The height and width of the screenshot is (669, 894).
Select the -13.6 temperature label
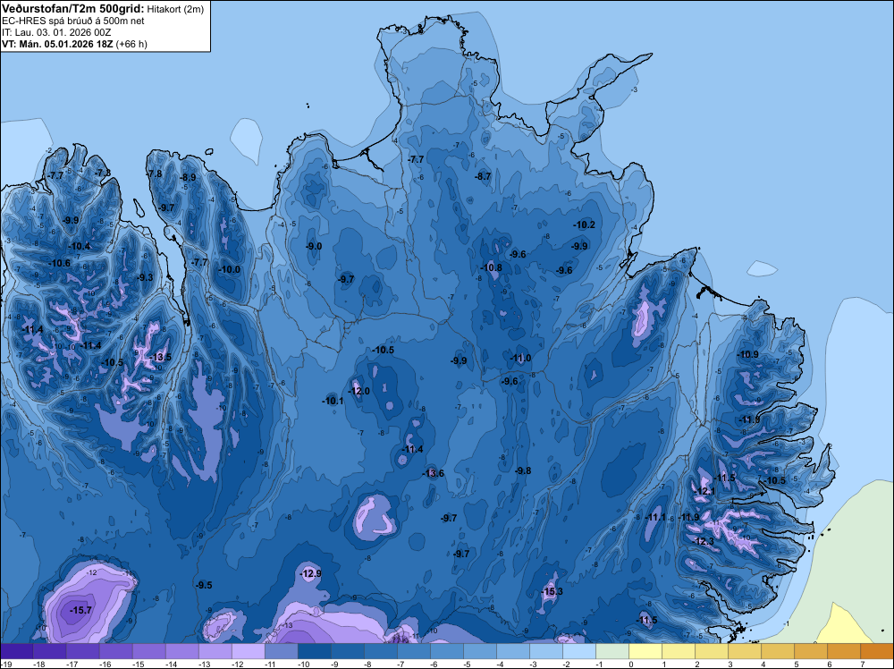click(x=433, y=473)
